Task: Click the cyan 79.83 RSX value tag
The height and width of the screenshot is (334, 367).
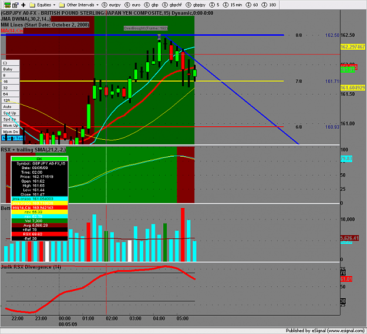Action: tap(346, 158)
